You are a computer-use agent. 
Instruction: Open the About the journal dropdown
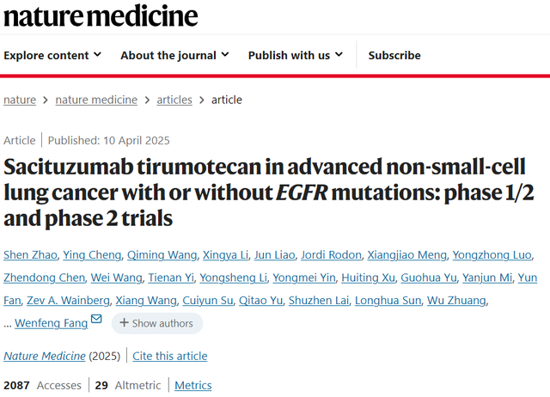(174, 55)
